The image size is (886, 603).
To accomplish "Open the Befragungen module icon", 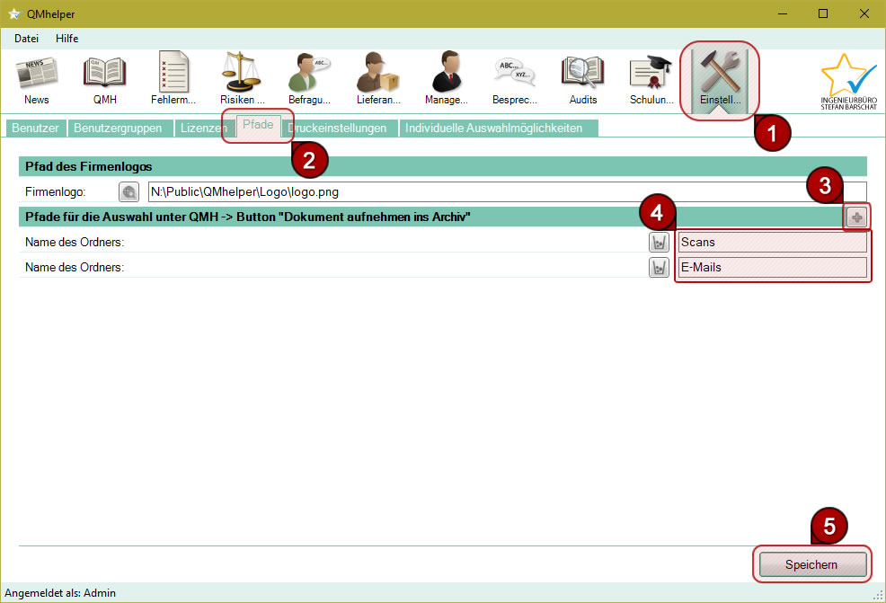I will [310, 79].
